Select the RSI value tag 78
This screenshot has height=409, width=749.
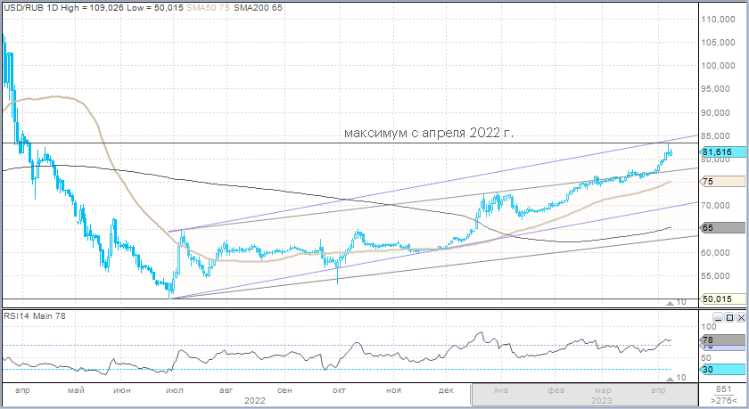[x=721, y=340]
